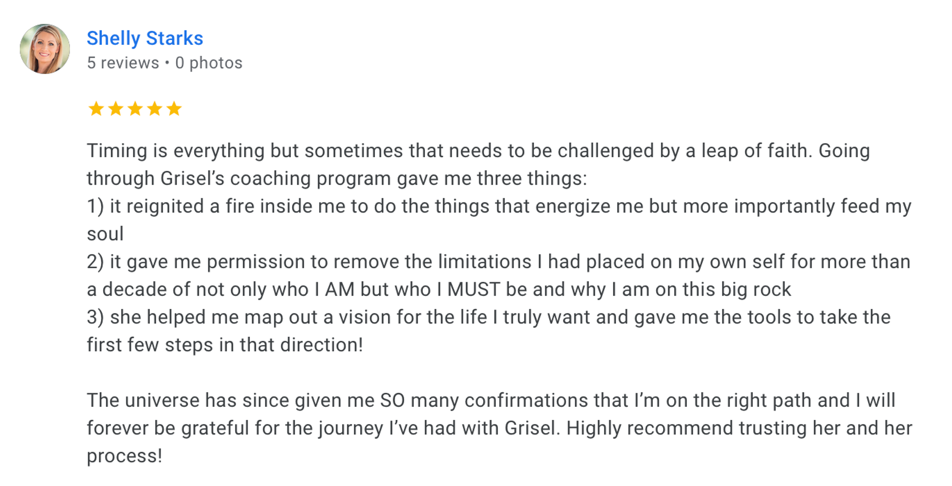Click the line starting 'Timing is everything'

coord(478,151)
